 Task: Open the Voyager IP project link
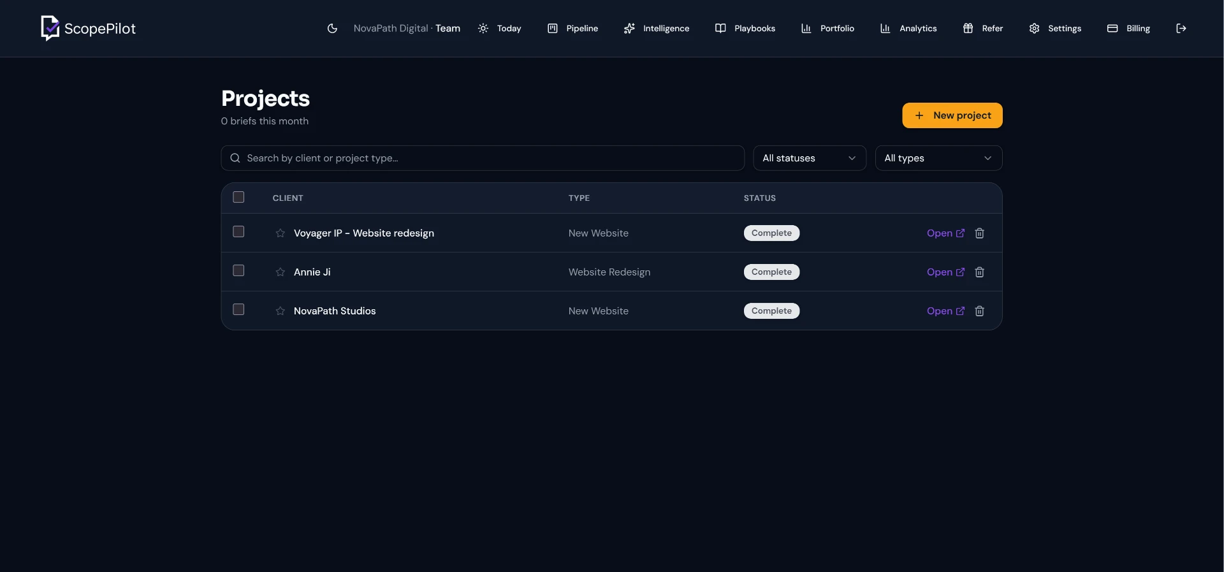click(945, 233)
